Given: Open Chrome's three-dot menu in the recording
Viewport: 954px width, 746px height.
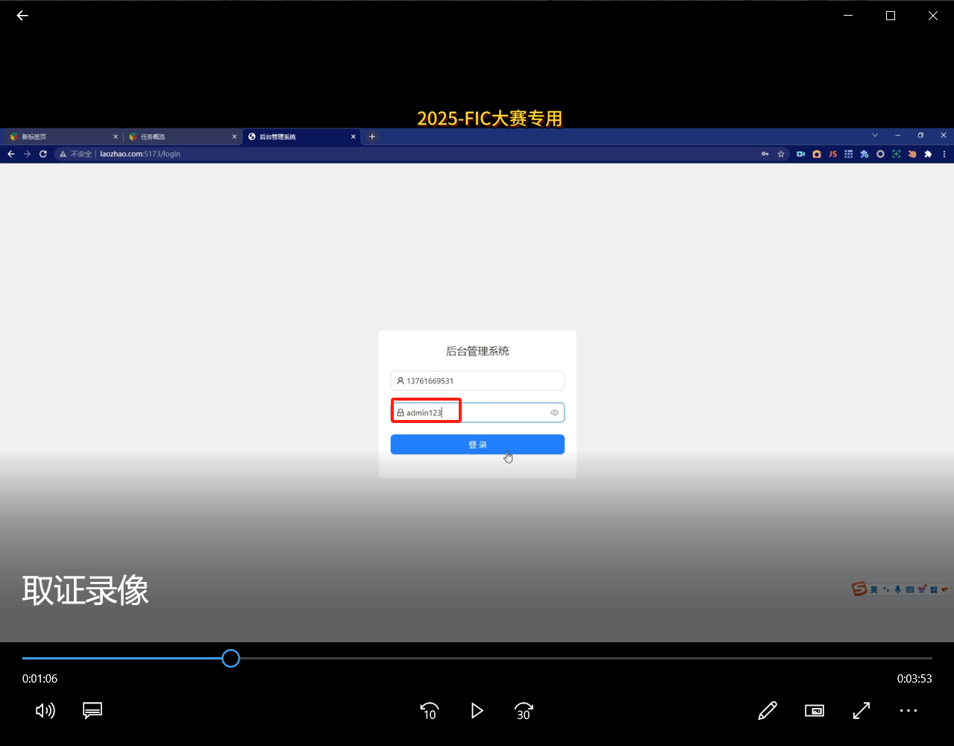Looking at the screenshot, I should point(944,154).
